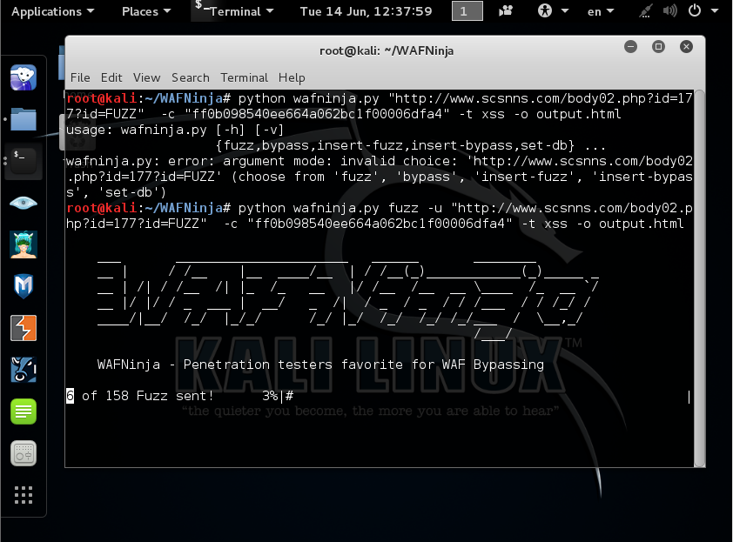Open the File menu

[80, 77]
